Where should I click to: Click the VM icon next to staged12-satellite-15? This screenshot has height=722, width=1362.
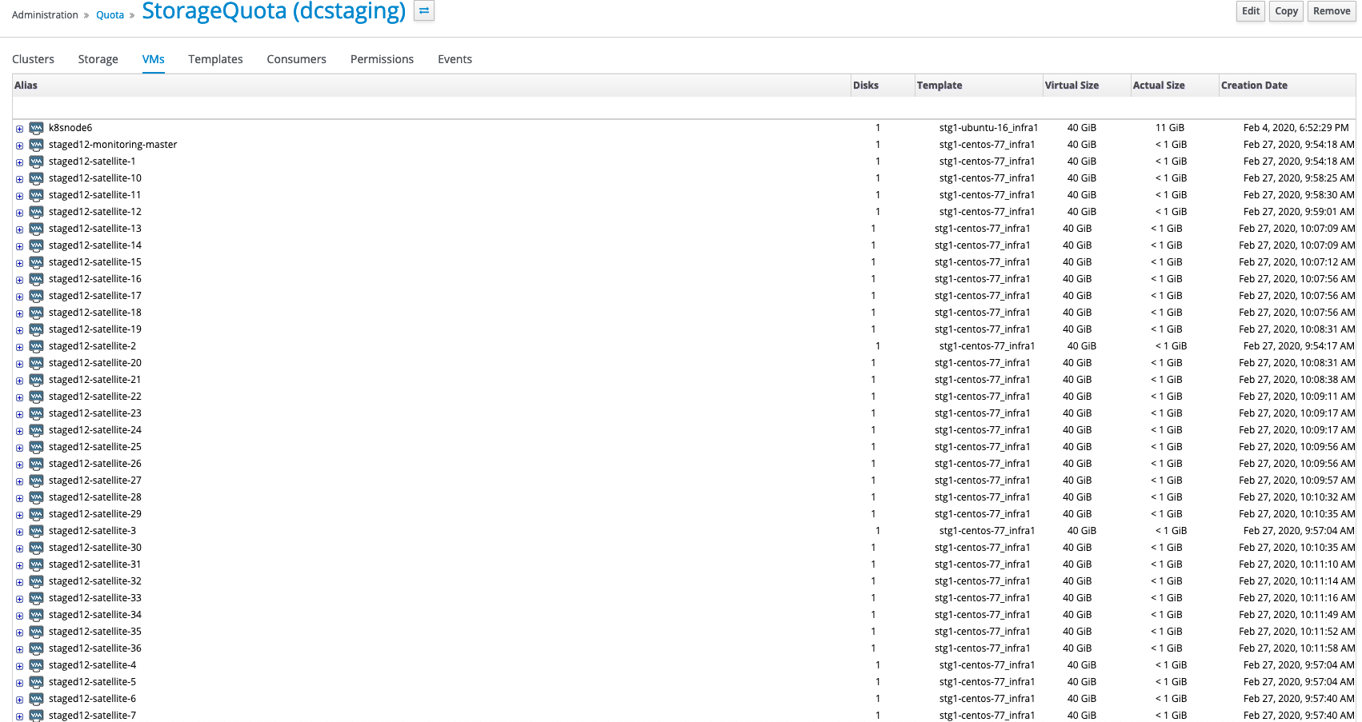pos(36,262)
